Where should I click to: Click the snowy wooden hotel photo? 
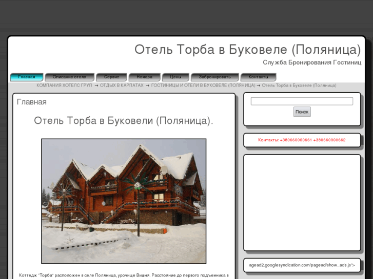[x=124, y=201]
